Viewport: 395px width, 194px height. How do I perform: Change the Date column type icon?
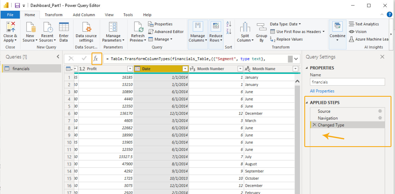pyautogui.click(x=137, y=69)
